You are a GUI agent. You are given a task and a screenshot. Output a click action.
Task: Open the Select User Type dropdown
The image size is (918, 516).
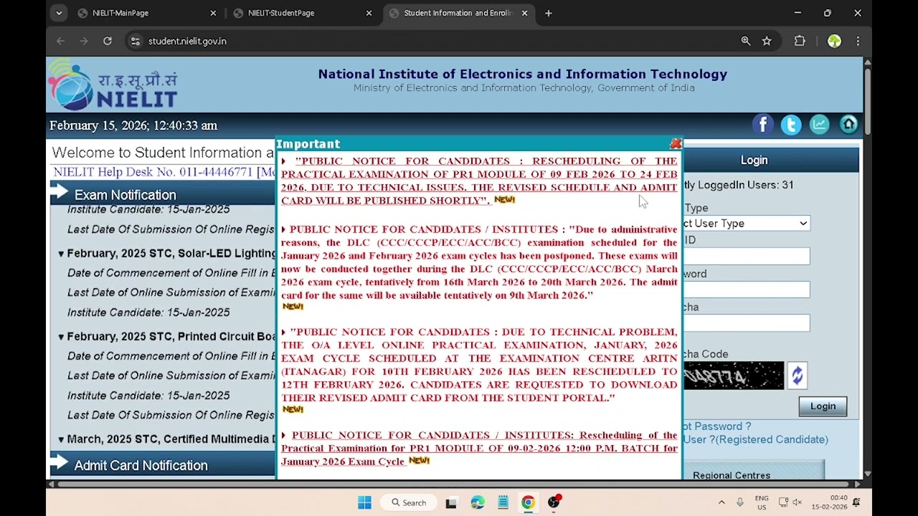pyautogui.click(x=746, y=224)
